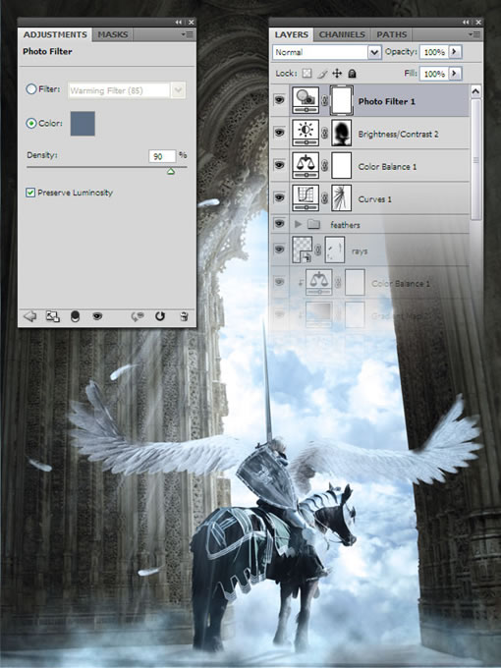The image size is (501, 668).
Task: Hide the Curves 1 layer
Action: pos(279,197)
